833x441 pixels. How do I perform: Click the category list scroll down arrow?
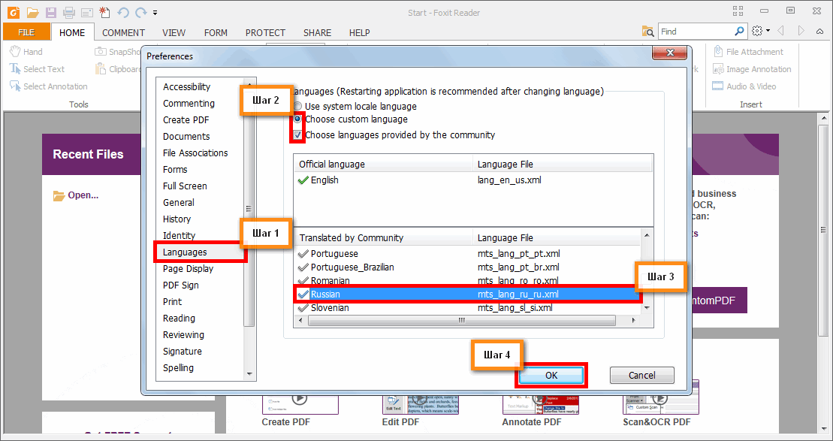[x=249, y=374]
